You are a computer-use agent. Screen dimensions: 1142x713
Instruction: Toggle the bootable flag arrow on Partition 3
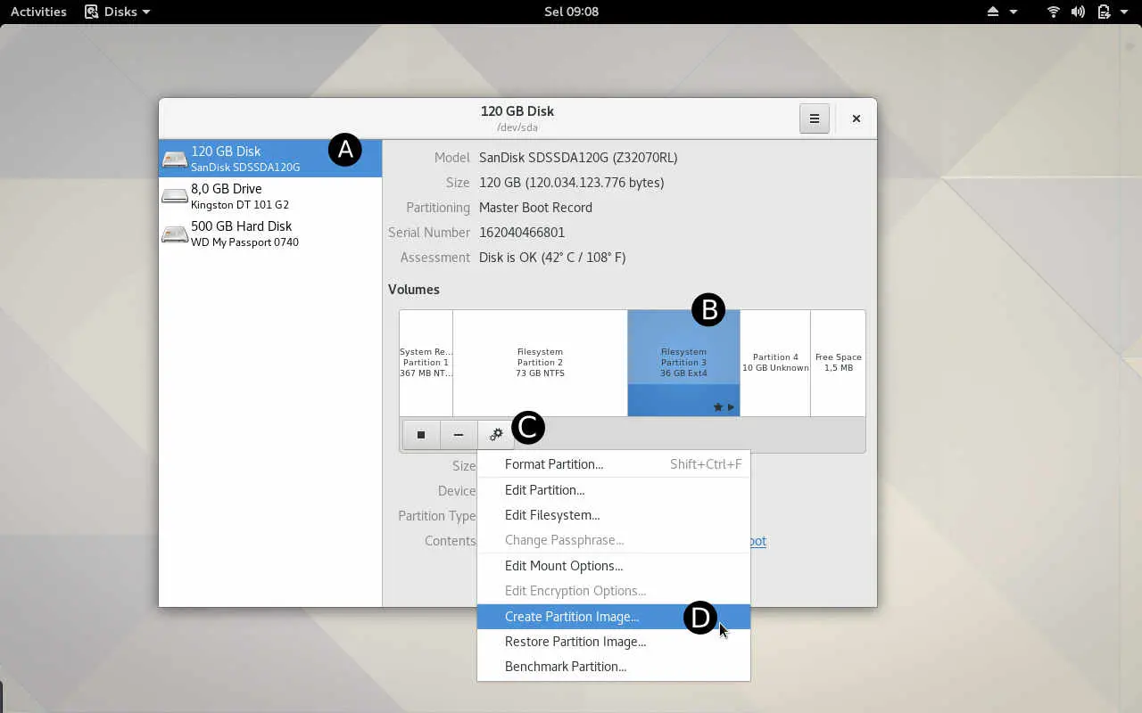731,406
